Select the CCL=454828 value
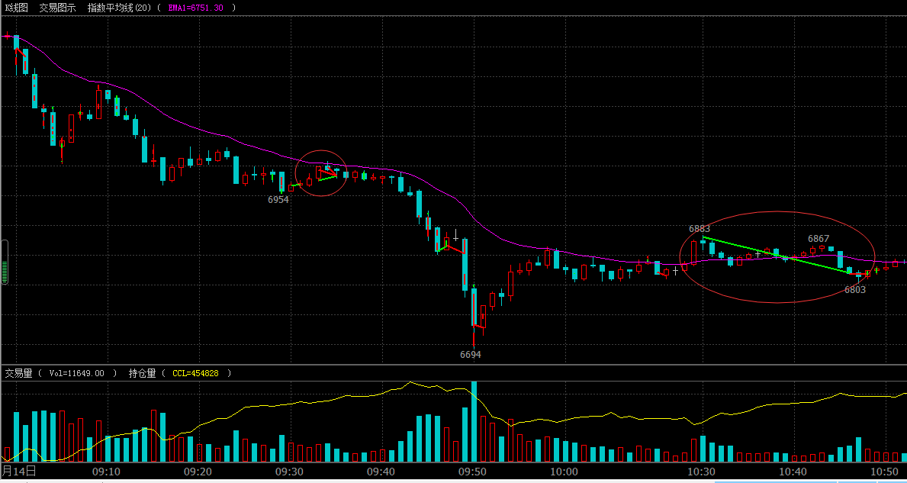Viewport: 907px width, 483px height. pyautogui.click(x=195, y=374)
